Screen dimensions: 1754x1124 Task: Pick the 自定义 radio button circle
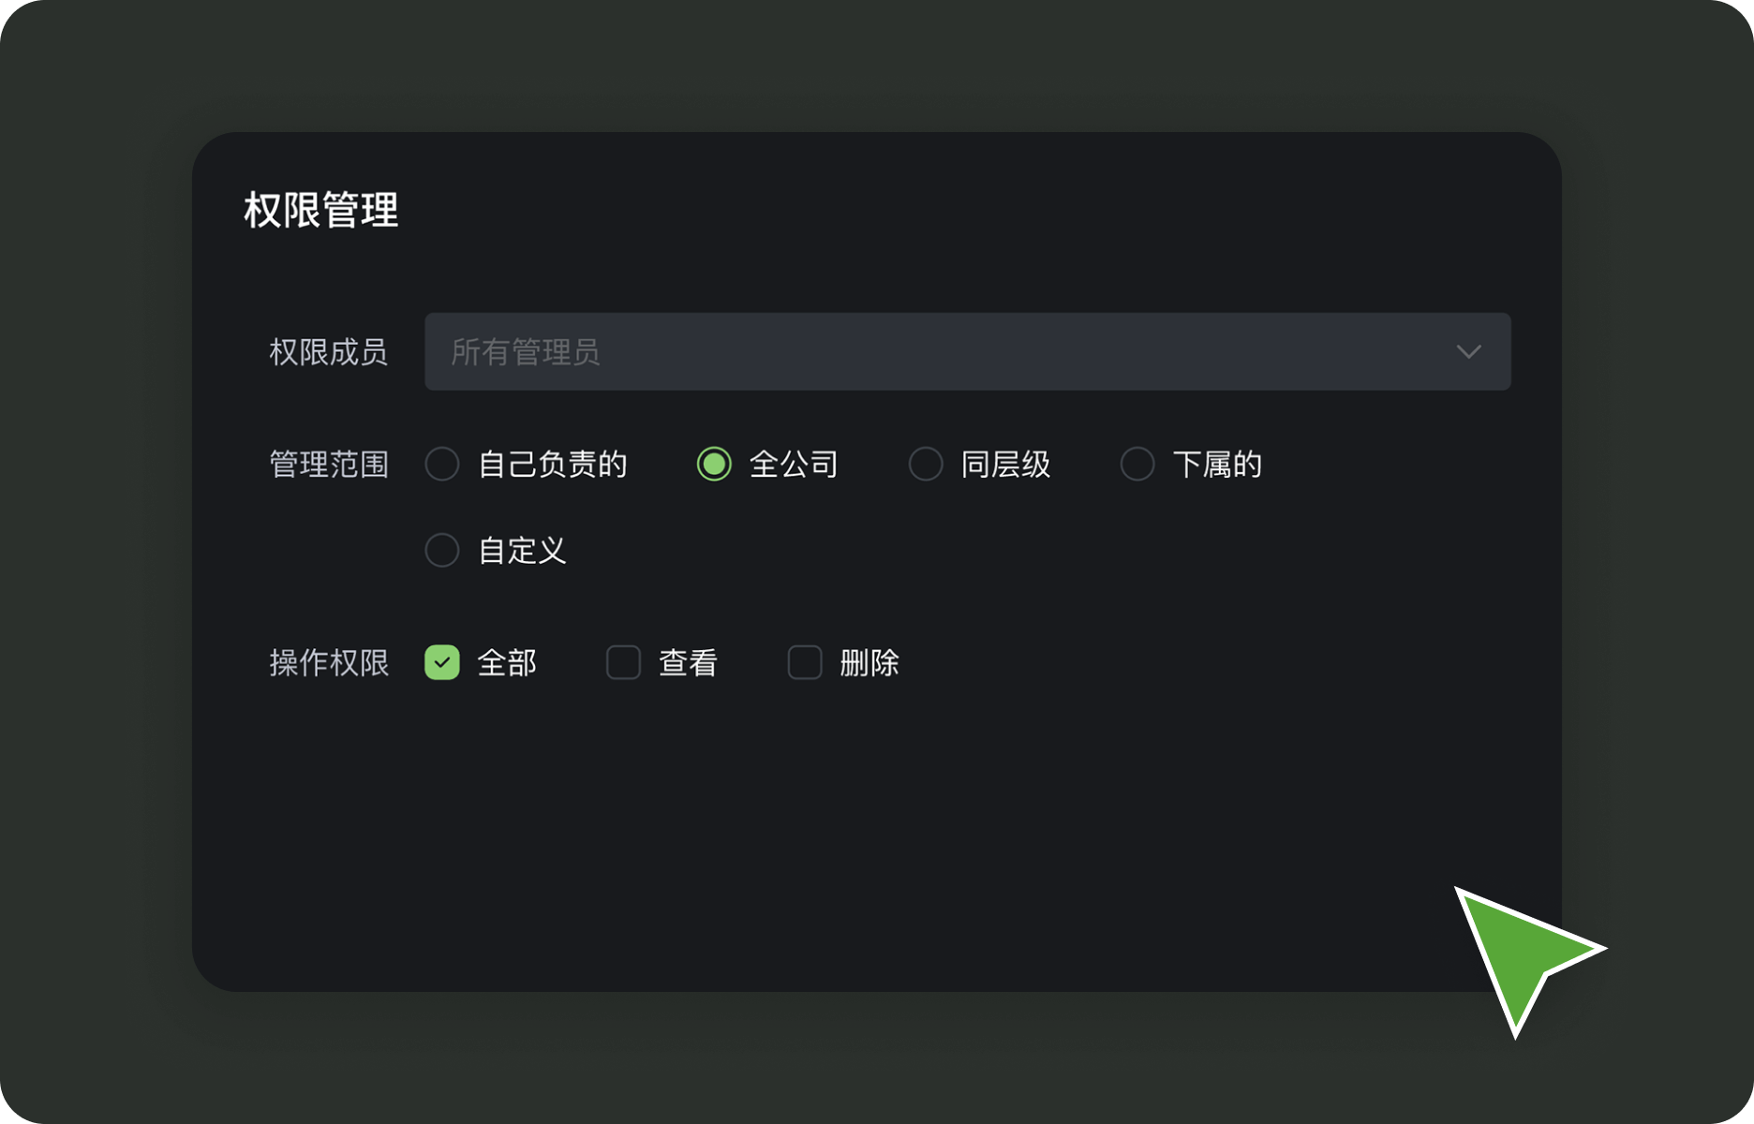point(442,550)
